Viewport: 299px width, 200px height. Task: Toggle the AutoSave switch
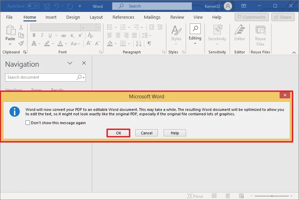(33, 6)
